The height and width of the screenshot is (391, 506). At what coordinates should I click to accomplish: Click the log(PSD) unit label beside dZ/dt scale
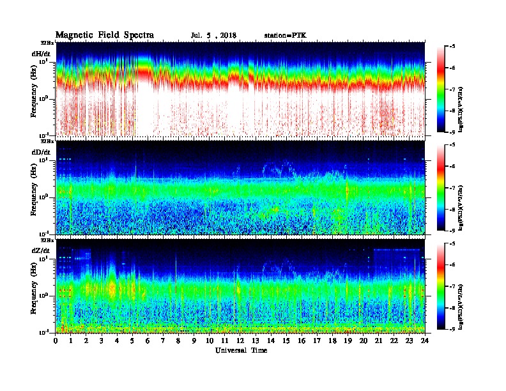pos(461,307)
